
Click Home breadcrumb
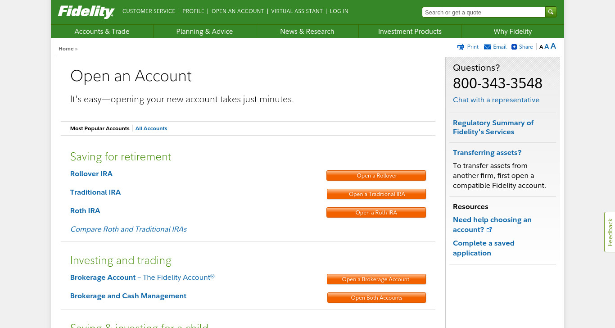(x=66, y=49)
